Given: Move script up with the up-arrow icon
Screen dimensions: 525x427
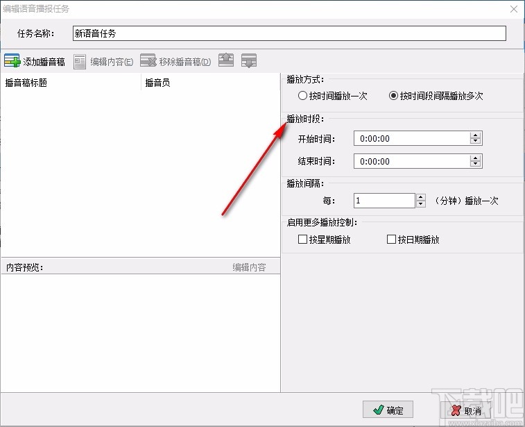Looking at the screenshot, I should tap(226, 60).
